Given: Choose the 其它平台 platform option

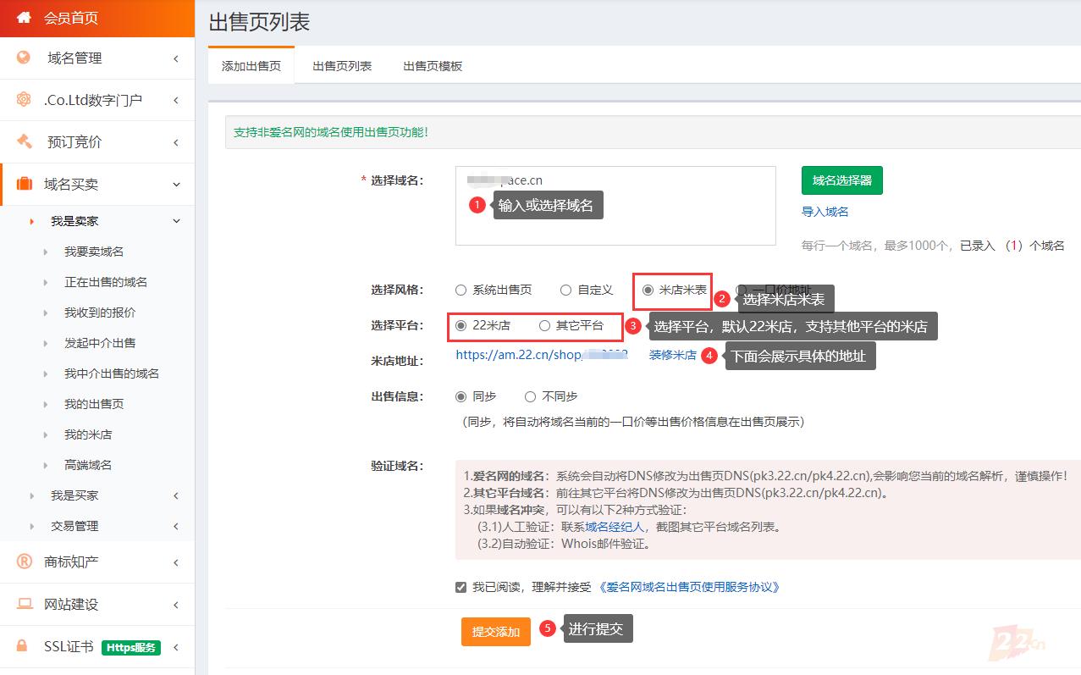Looking at the screenshot, I should [x=544, y=325].
